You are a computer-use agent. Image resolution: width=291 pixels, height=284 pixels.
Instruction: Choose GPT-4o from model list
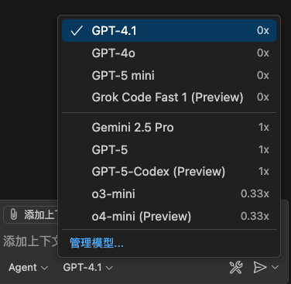click(x=169, y=53)
